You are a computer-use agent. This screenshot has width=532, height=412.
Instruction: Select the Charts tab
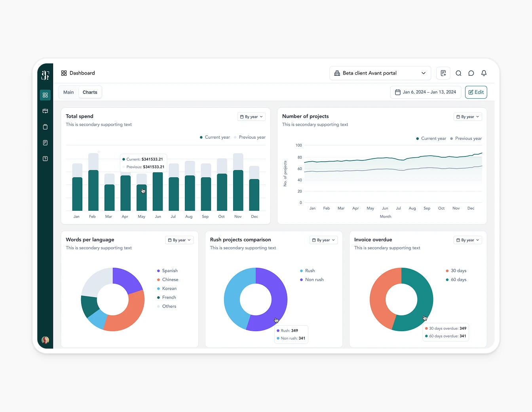click(90, 92)
